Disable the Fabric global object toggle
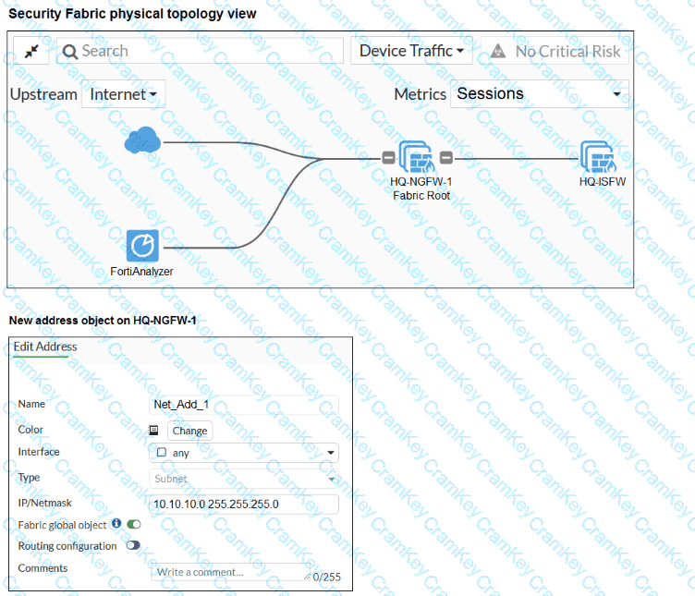This screenshot has height=596, width=695. coord(134,524)
